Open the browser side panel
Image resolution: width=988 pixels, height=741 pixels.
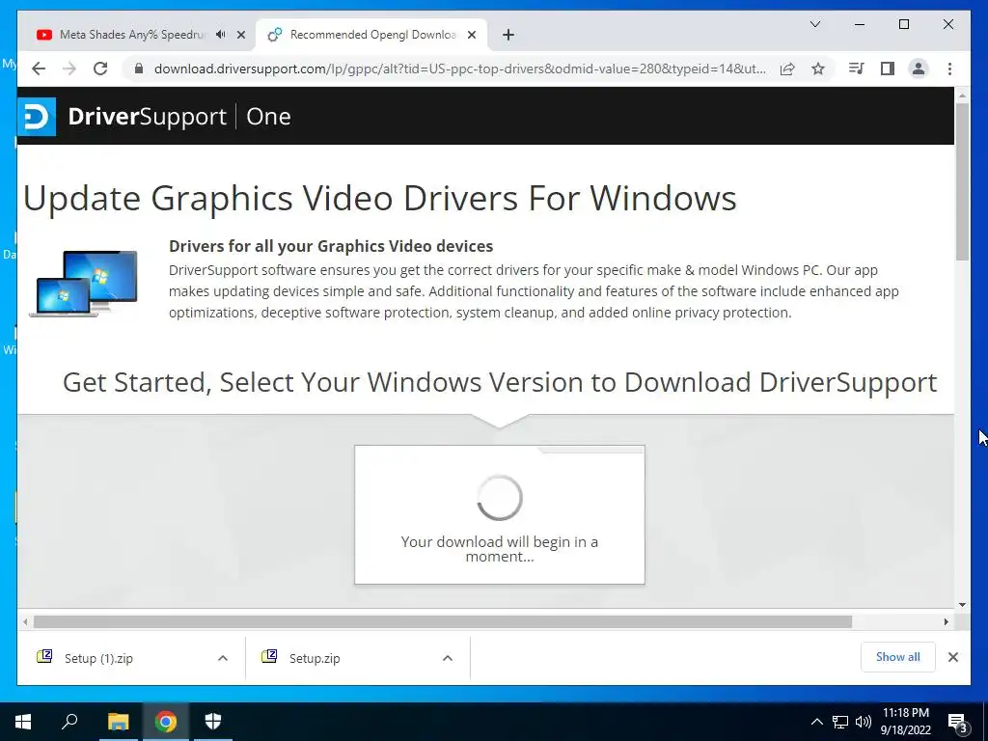pyautogui.click(x=888, y=69)
